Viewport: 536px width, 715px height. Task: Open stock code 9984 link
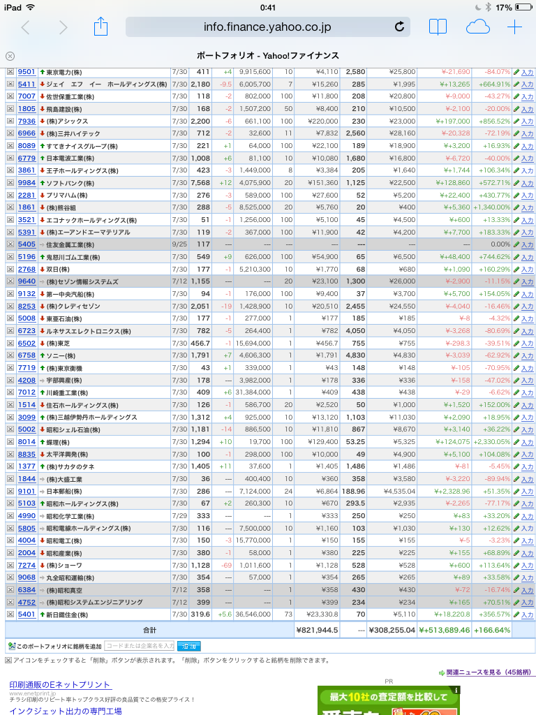[27, 183]
